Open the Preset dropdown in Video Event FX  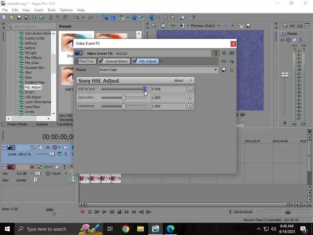pyautogui.click(x=215, y=70)
